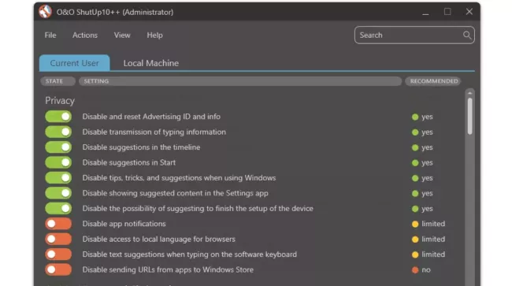Image resolution: width=512 pixels, height=286 pixels.
Task: Click text 'Disable showing suggested content in the Settings app'
Action: click(x=176, y=193)
